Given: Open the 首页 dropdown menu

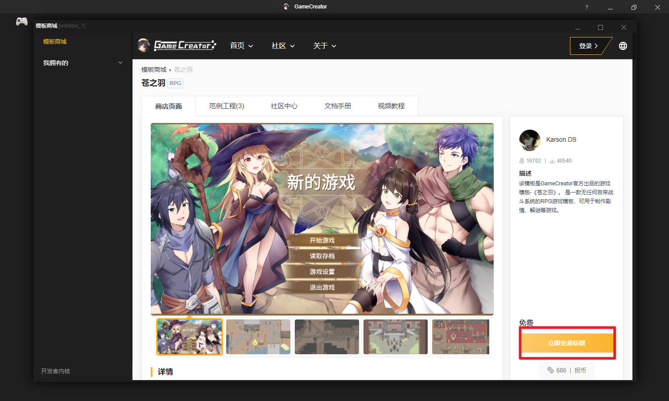Looking at the screenshot, I should [241, 46].
